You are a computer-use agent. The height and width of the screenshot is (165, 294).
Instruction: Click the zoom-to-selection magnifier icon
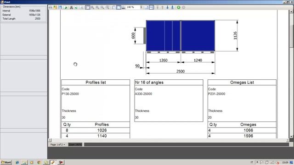(107, 7)
